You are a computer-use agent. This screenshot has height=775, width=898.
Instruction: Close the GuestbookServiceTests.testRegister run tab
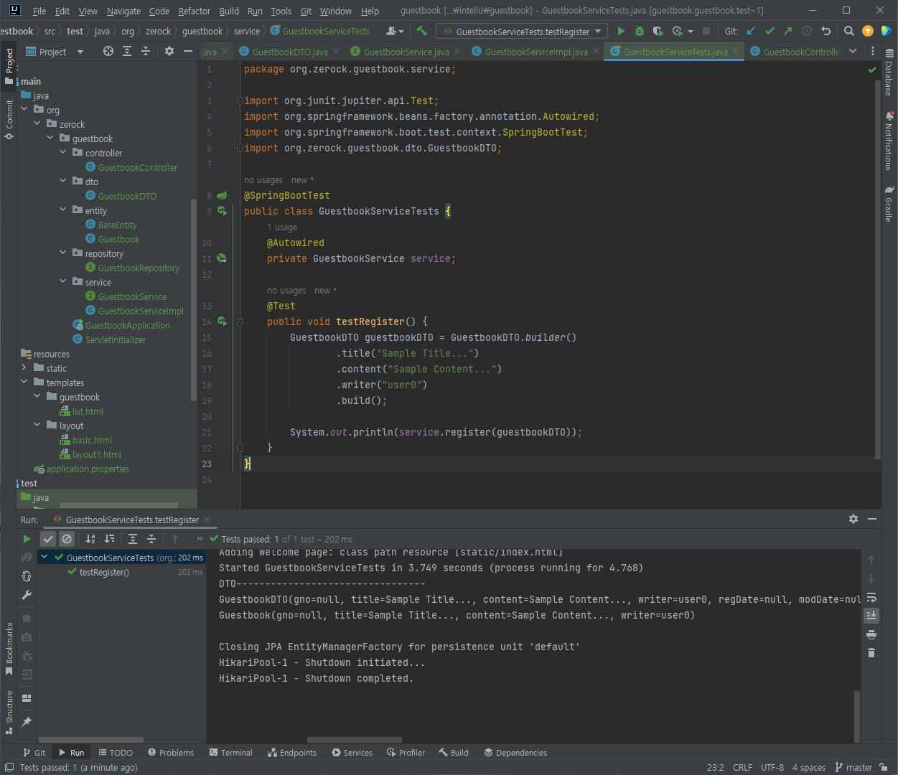[x=207, y=520]
